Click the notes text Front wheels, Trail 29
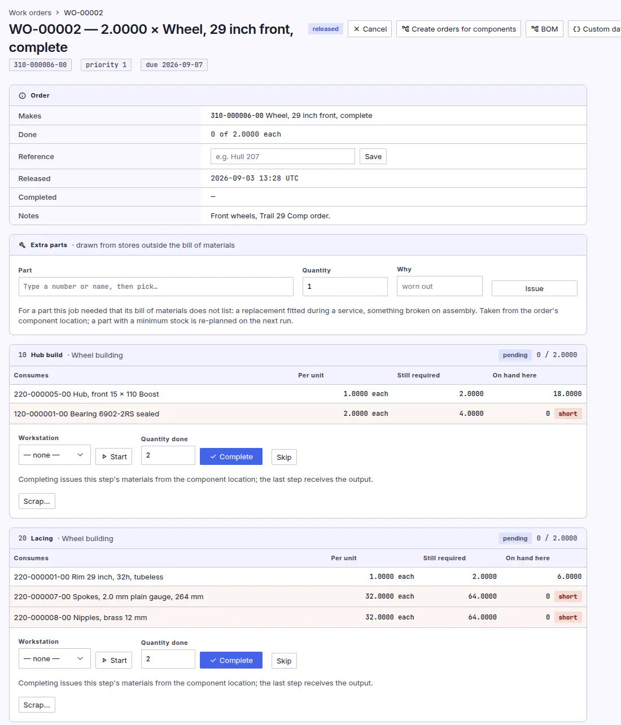This screenshot has height=725, width=621. coord(270,216)
